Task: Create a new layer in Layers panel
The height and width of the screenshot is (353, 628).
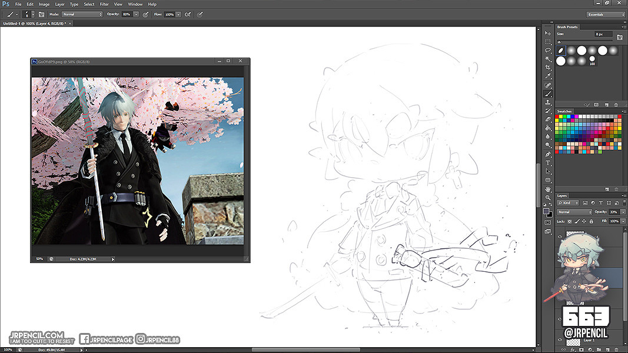Action: coord(608,350)
